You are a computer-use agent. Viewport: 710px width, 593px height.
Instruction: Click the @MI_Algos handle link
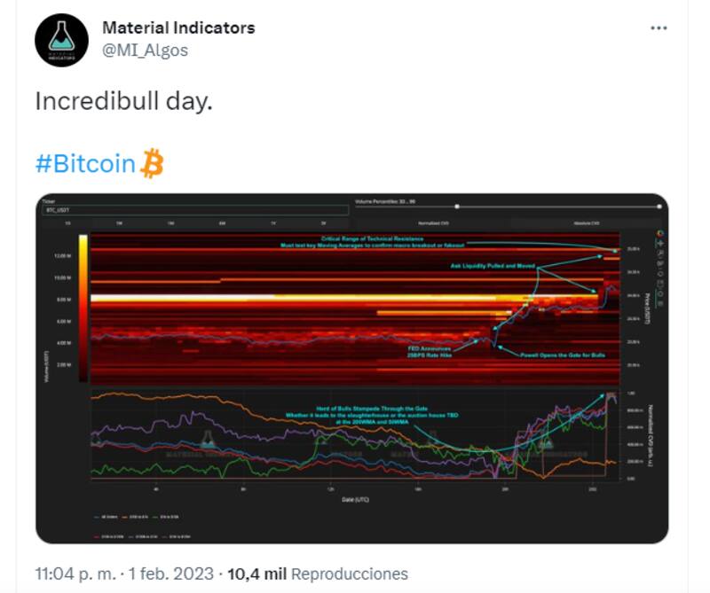[146, 51]
